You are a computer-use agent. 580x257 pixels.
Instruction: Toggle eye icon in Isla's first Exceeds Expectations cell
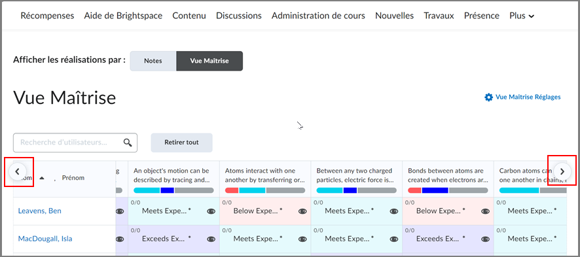[x=211, y=239]
